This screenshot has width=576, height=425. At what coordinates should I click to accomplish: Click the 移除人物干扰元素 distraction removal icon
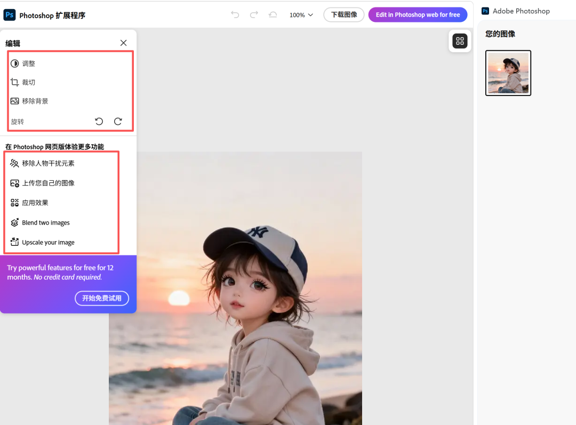coord(14,163)
